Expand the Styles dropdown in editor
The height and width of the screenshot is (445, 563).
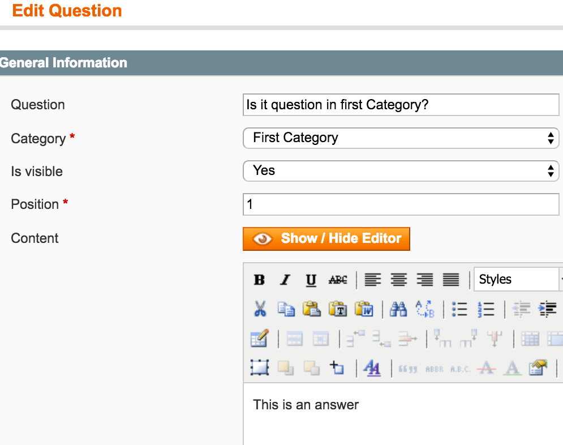click(x=517, y=279)
